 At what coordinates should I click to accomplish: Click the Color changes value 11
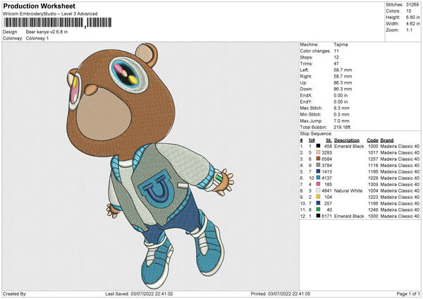point(336,51)
